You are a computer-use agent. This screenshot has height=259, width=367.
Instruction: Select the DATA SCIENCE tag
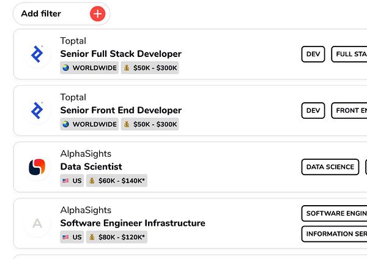pos(330,167)
